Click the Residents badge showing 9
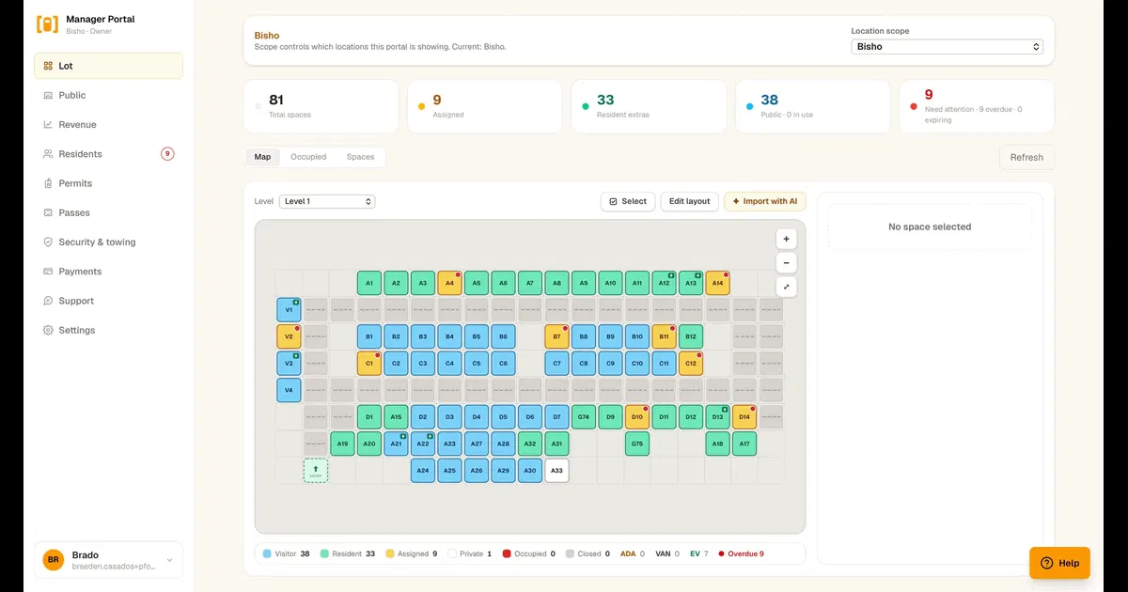The height and width of the screenshot is (592, 1128). pyautogui.click(x=167, y=154)
